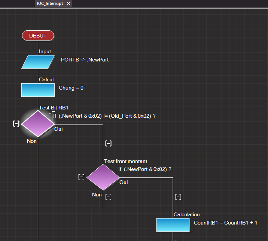This screenshot has width=268, height=241.
Task: Close the IOC_Interrupt tab
Action: (68, 3)
